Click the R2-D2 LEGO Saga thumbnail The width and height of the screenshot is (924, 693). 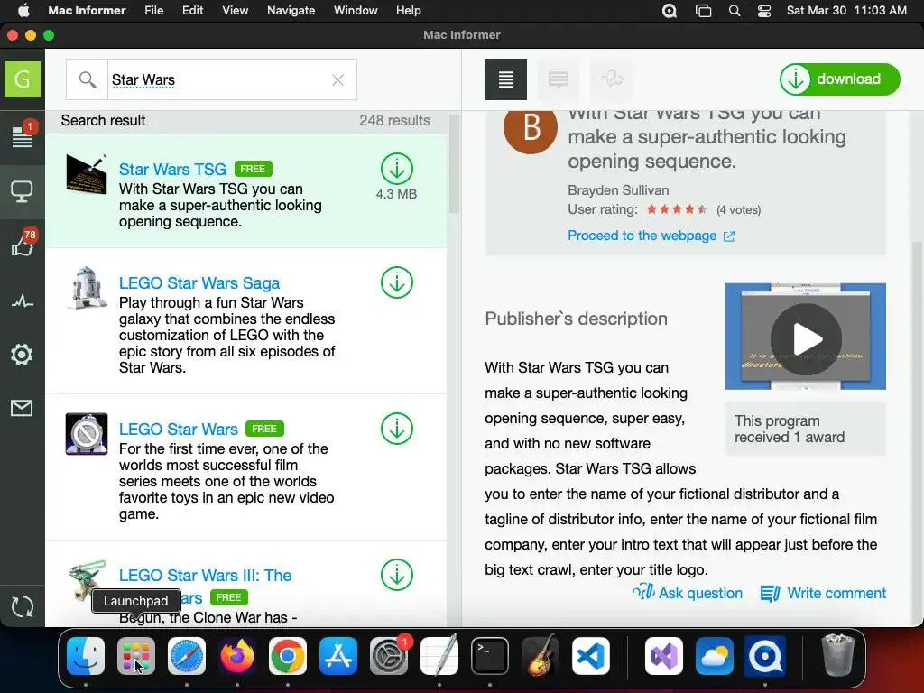coord(87,288)
